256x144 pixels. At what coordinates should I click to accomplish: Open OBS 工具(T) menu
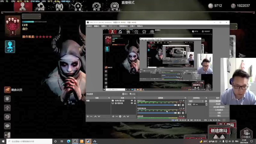[x=132, y=26]
